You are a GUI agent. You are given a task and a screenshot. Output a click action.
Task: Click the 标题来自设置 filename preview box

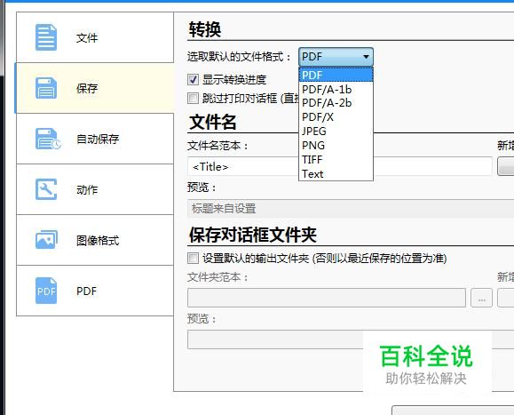[351, 208]
